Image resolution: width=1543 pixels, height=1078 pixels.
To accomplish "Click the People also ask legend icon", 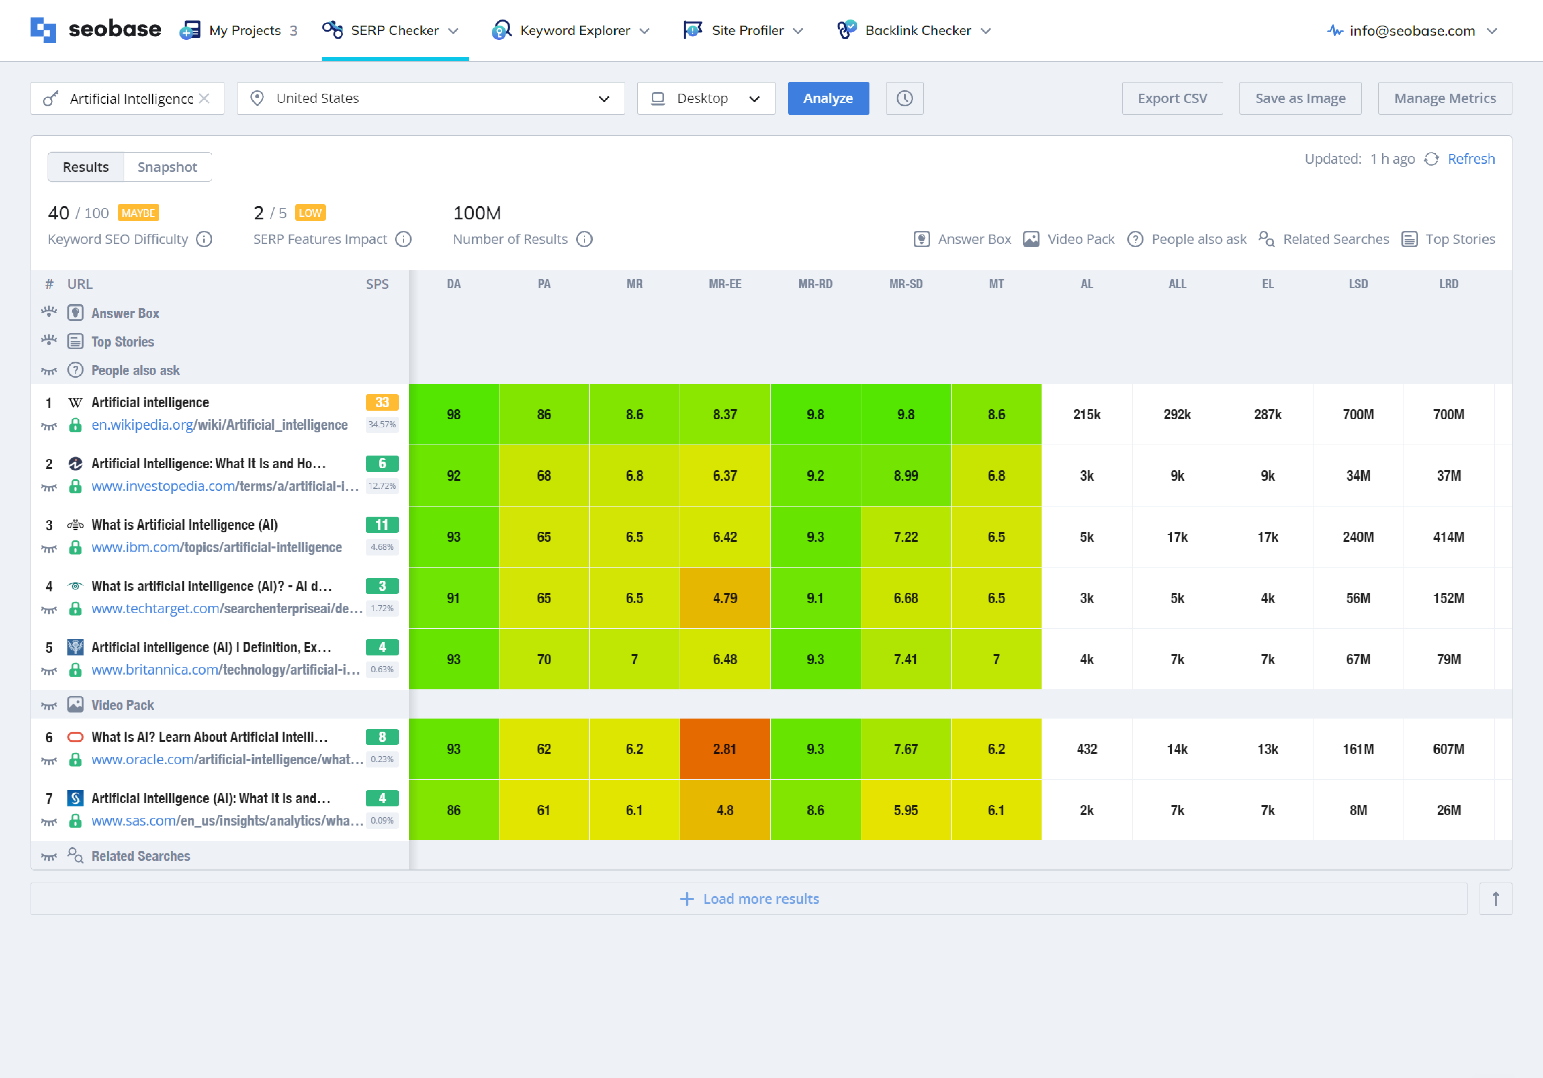I will [x=1135, y=239].
